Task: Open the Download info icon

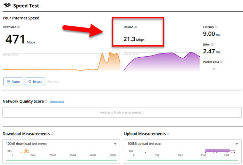Action: tap(18, 27)
